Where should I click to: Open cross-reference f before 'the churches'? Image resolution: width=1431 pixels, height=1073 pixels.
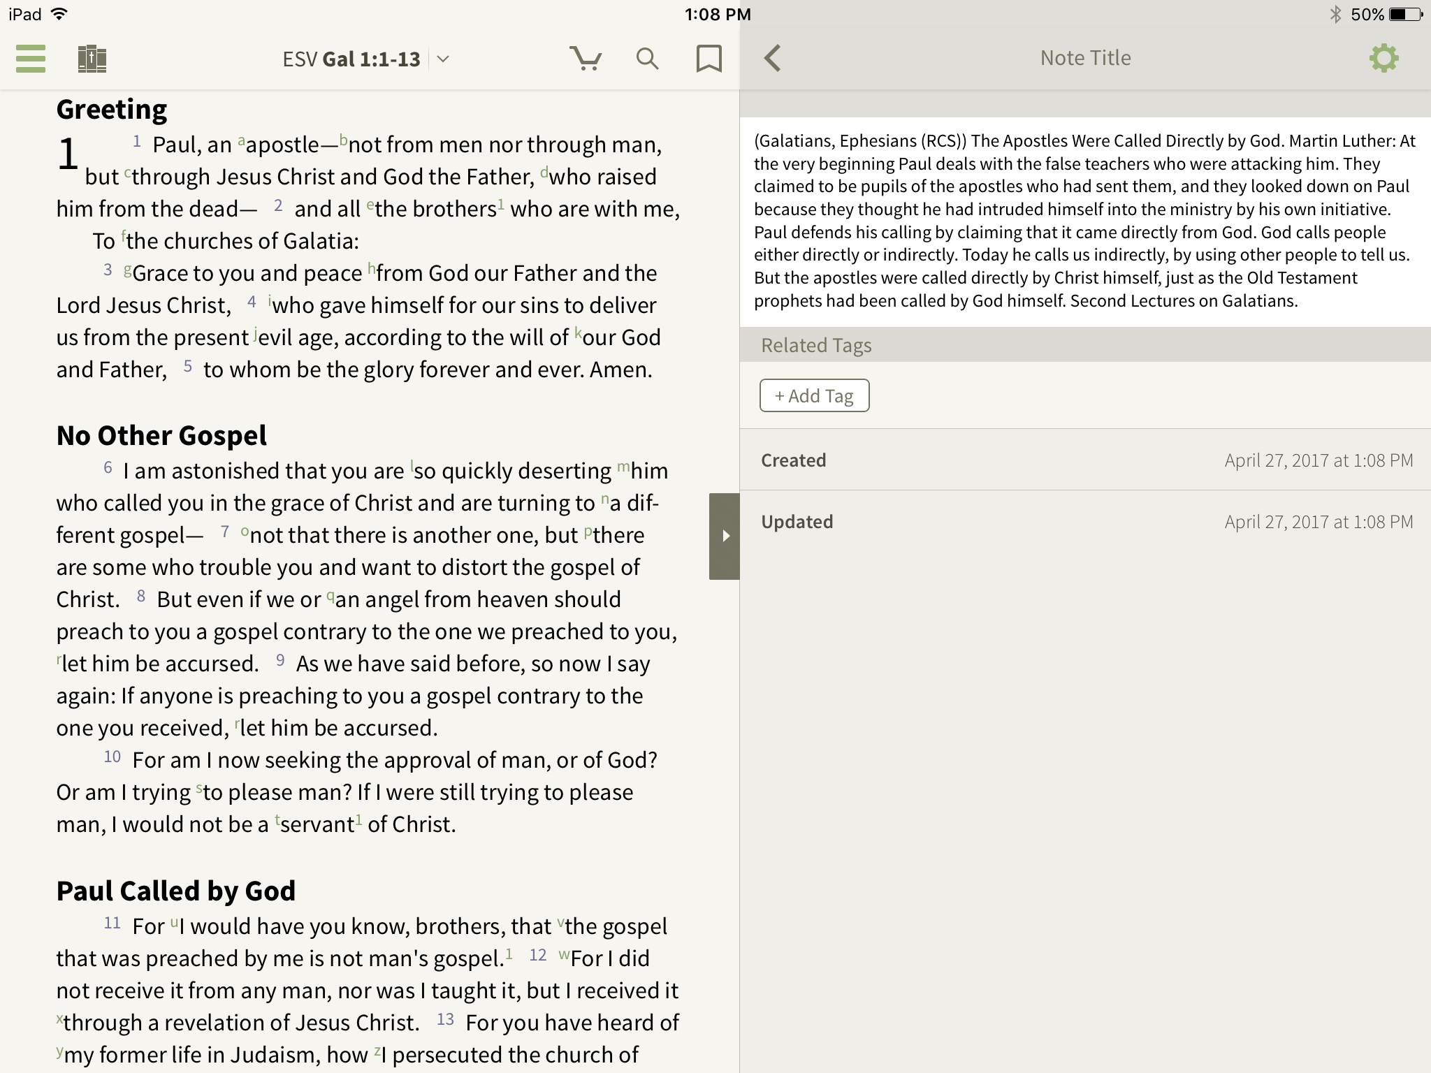(x=124, y=235)
